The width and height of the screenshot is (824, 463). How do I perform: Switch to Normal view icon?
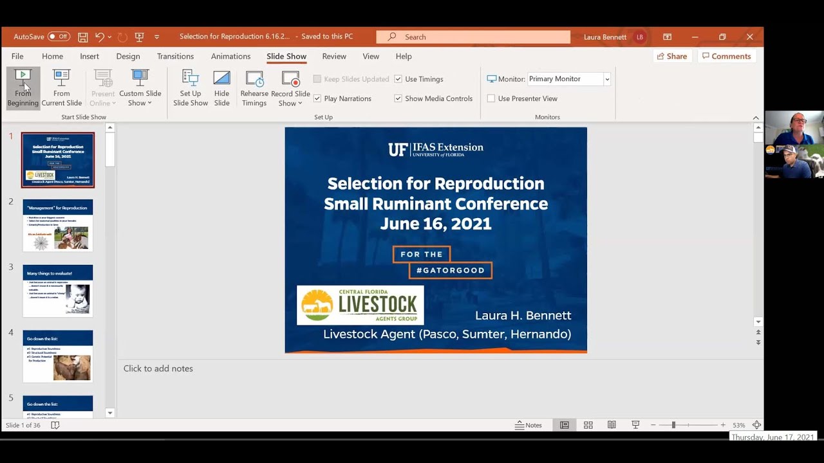[x=565, y=425]
